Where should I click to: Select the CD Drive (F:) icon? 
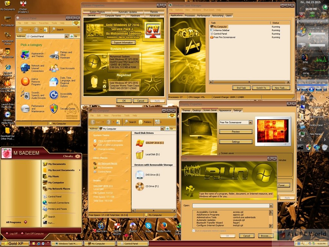point(140,186)
